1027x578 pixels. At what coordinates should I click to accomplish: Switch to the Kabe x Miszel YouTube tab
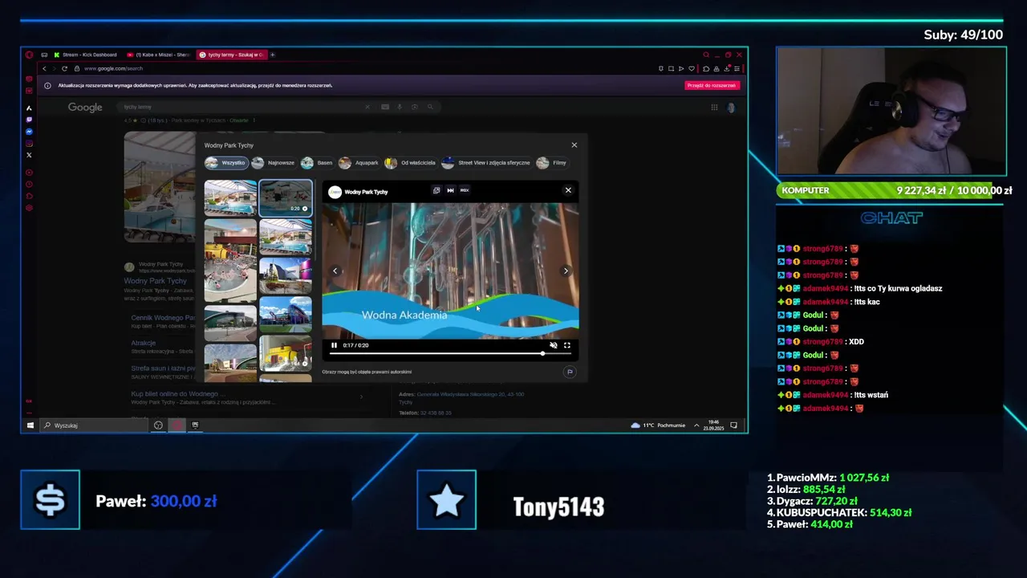coord(158,55)
